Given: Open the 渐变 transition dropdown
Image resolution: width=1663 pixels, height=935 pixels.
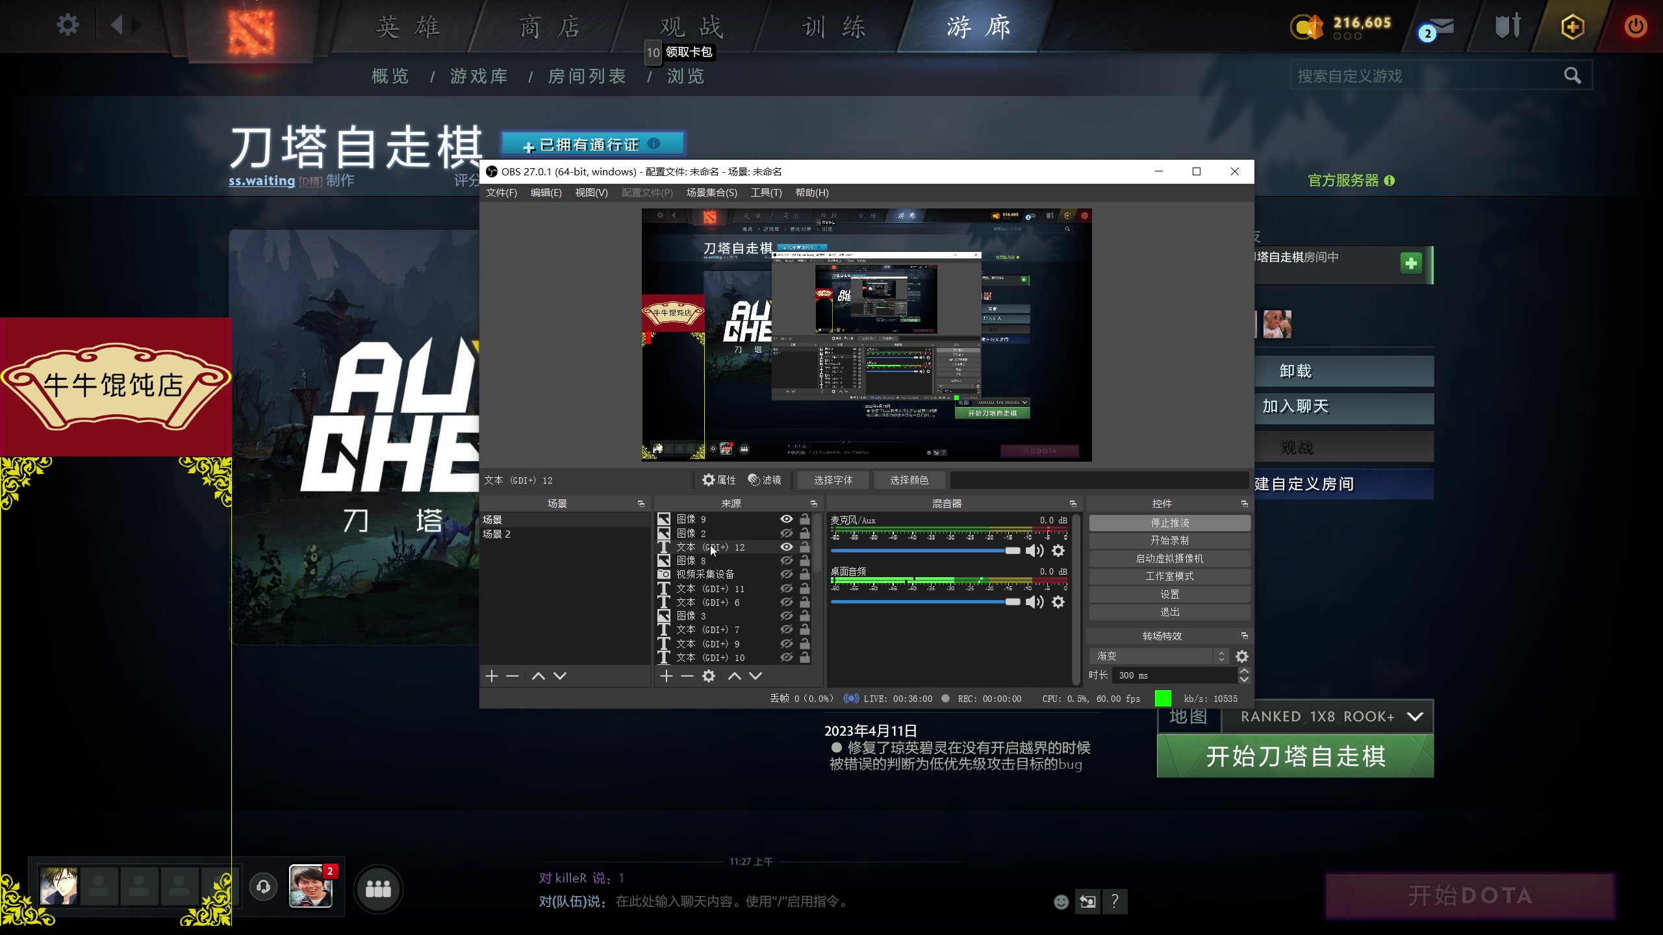Looking at the screenshot, I should pos(1158,656).
